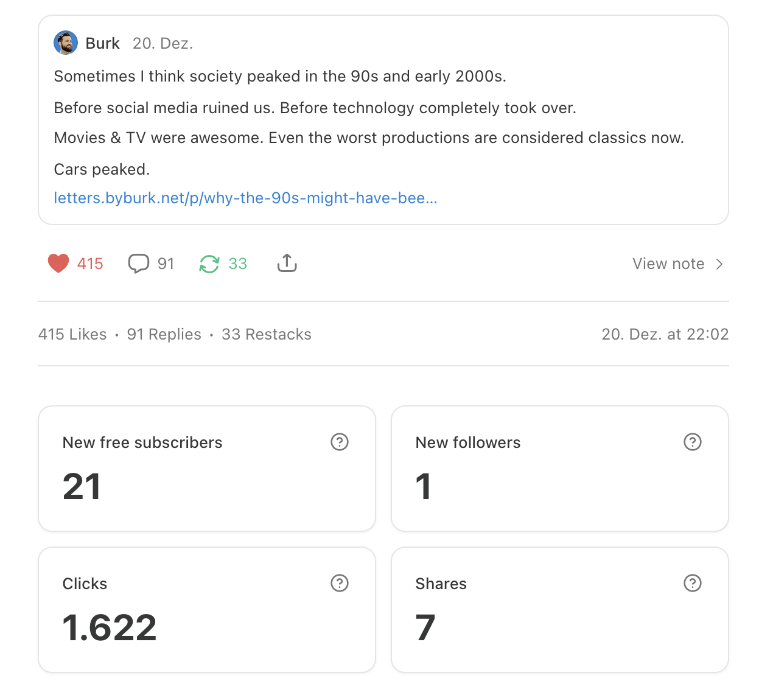Click the 20. Dez. post date

coord(163,43)
